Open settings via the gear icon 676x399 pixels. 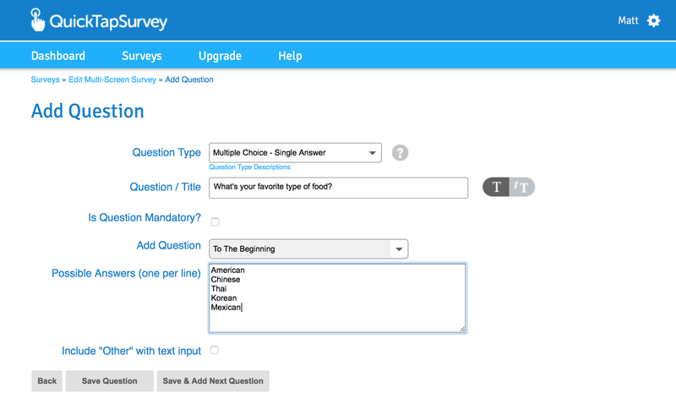(653, 20)
